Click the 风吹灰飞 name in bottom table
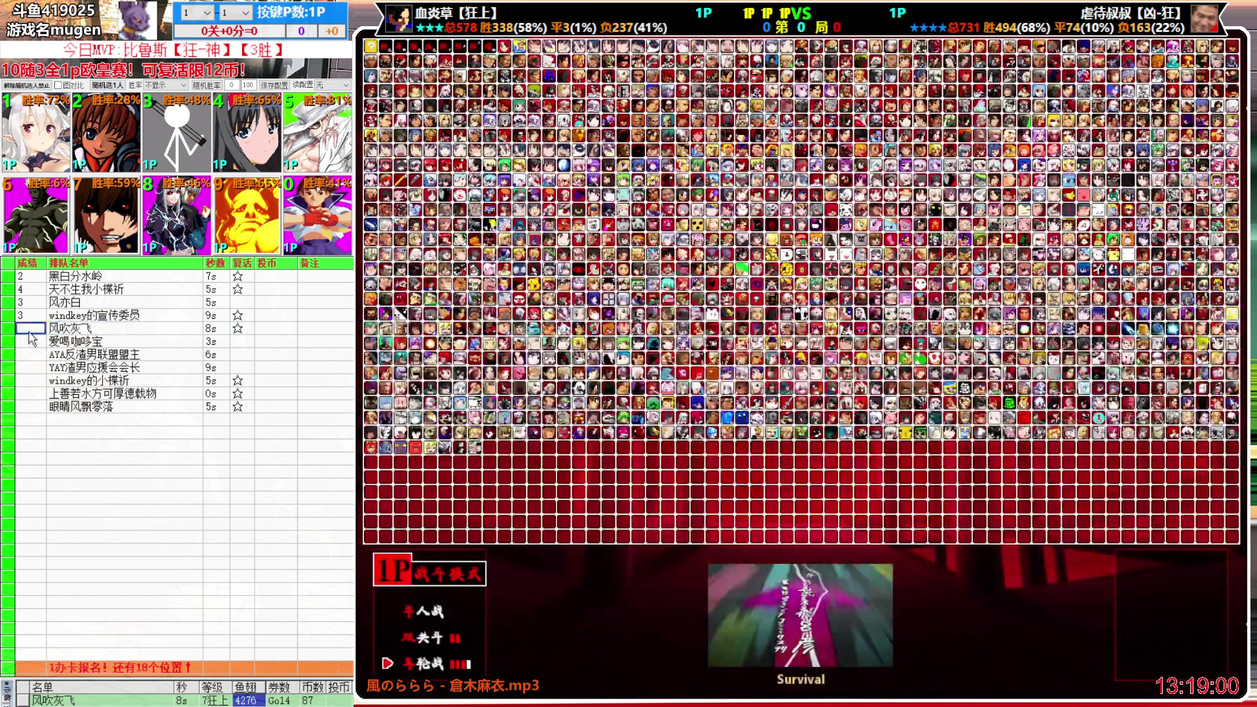This screenshot has width=1257, height=707. point(54,700)
